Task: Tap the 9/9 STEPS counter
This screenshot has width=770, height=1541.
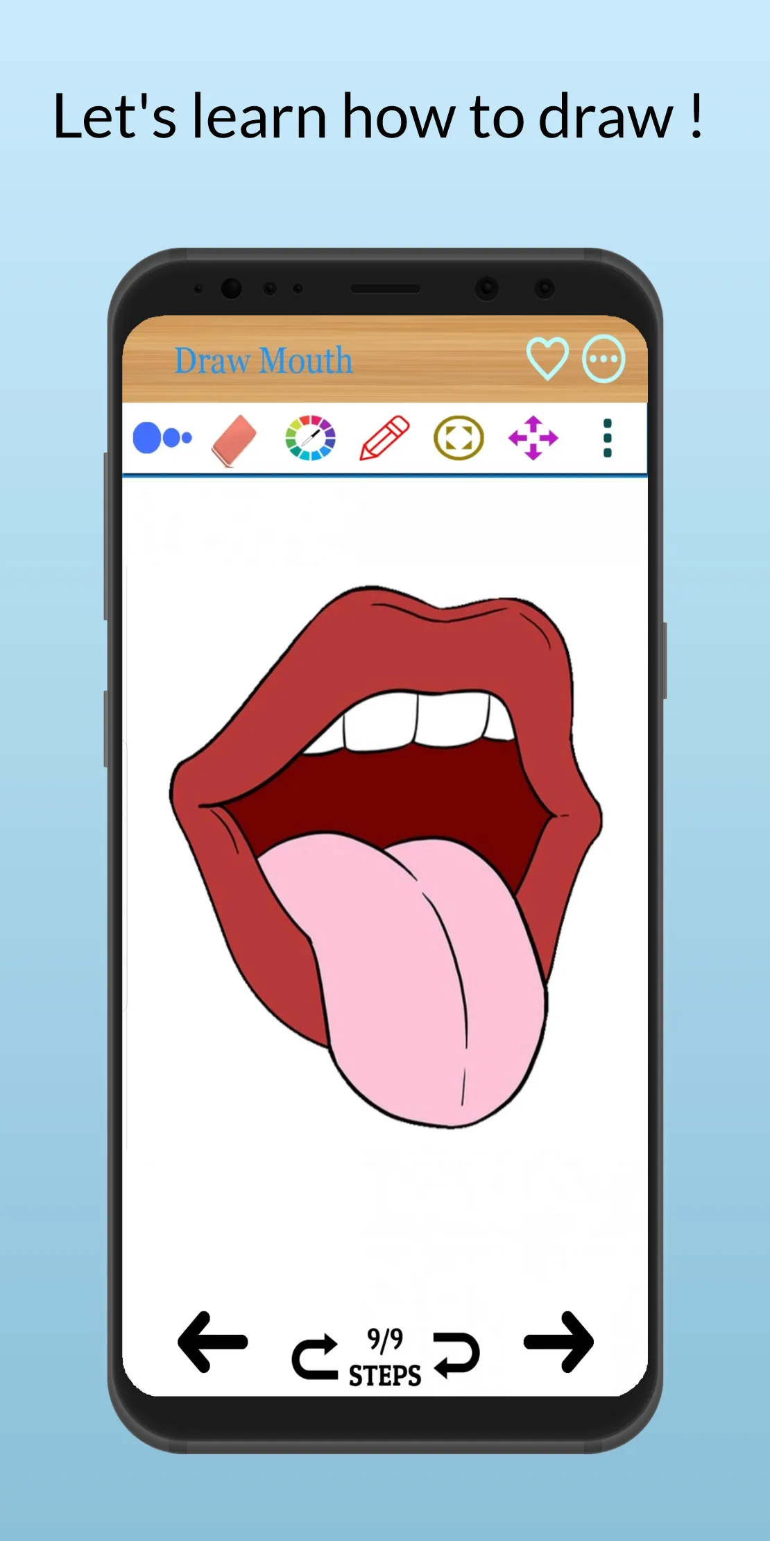Action: click(x=385, y=1358)
